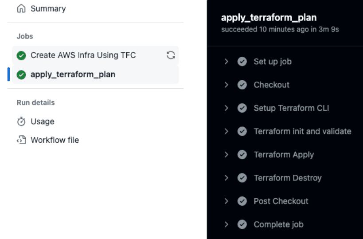Click the Summary home icon
Viewport: 363px width, 239px height.
click(x=21, y=8)
